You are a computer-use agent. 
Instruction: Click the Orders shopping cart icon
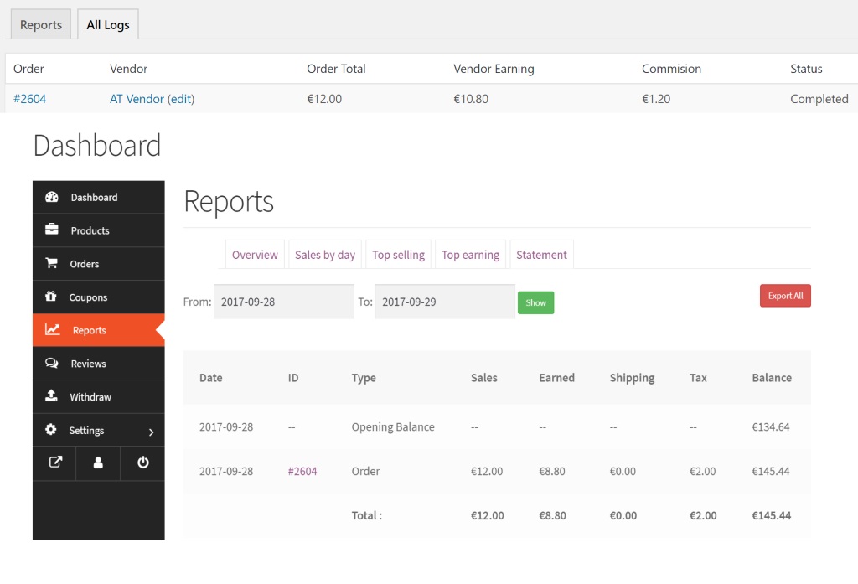click(x=51, y=263)
